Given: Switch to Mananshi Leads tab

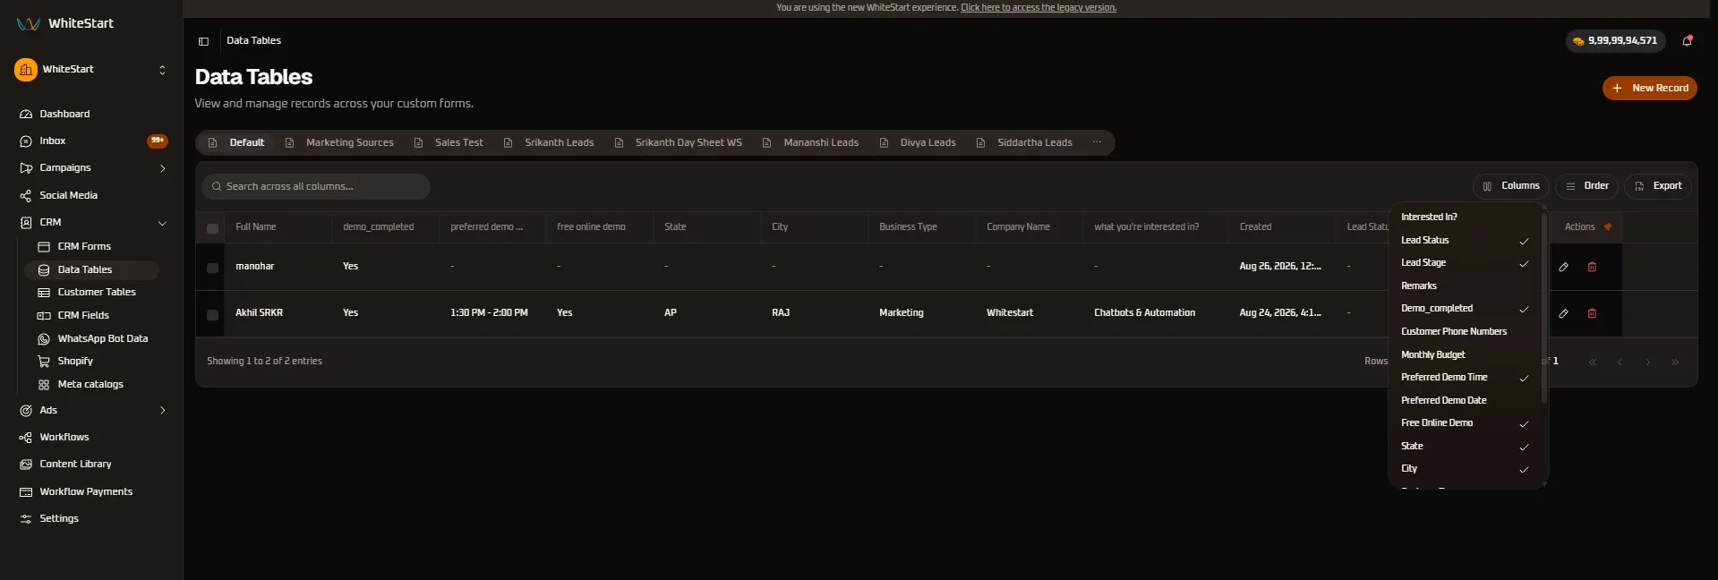Looking at the screenshot, I should pyautogui.click(x=811, y=142).
